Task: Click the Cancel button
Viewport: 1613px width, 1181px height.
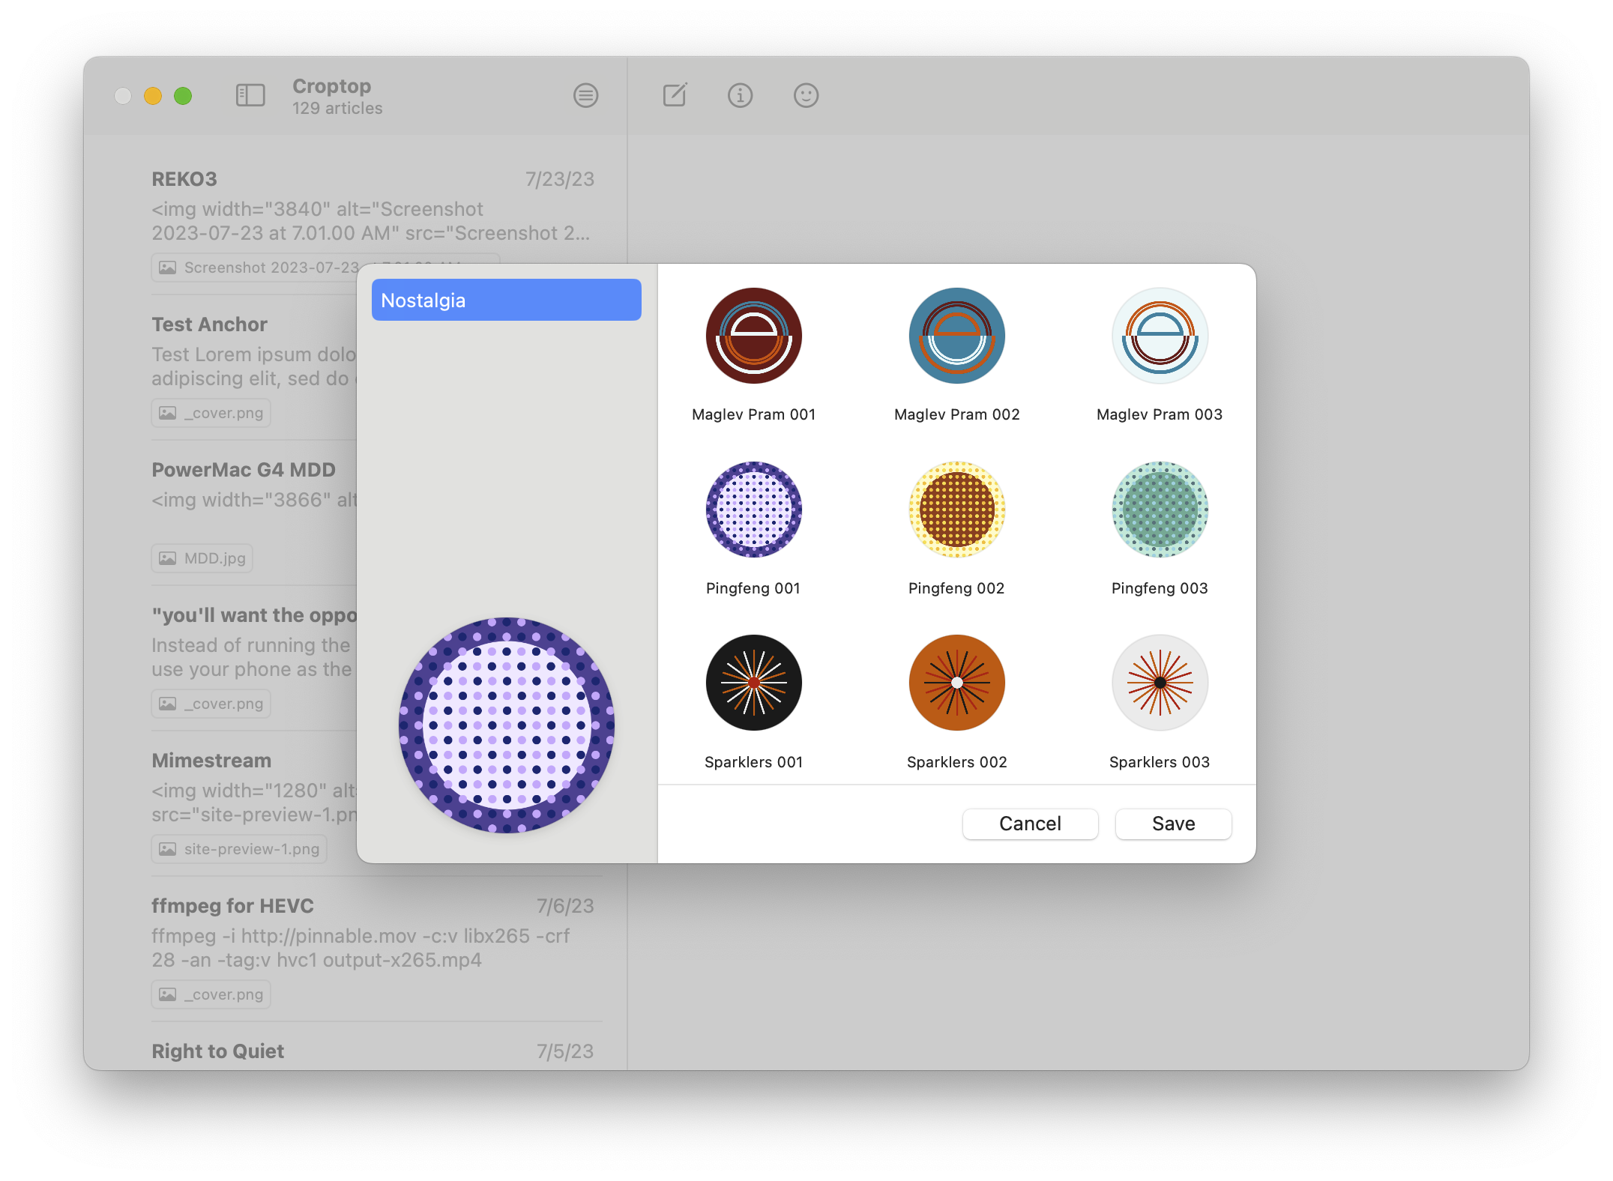Action: 1030,824
